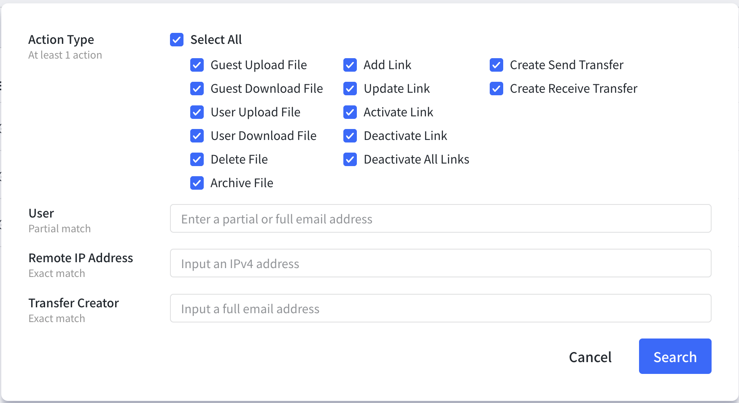
Task: Toggle the Add Link checkbox
Action: (x=350, y=65)
